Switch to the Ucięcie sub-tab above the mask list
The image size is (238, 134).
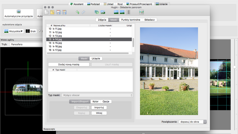pyautogui.click(x=96, y=58)
